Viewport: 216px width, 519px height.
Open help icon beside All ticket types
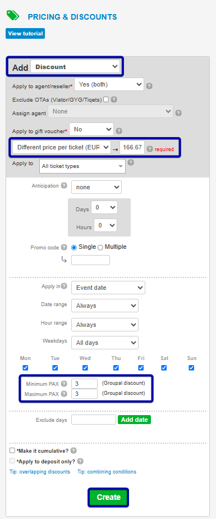click(x=131, y=162)
